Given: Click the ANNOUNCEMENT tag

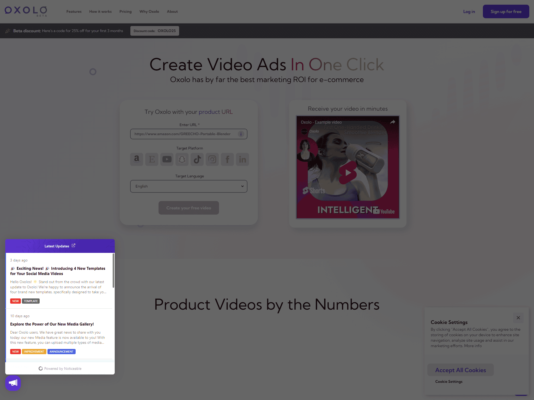Looking at the screenshot, I should click(x=62, y=352).
